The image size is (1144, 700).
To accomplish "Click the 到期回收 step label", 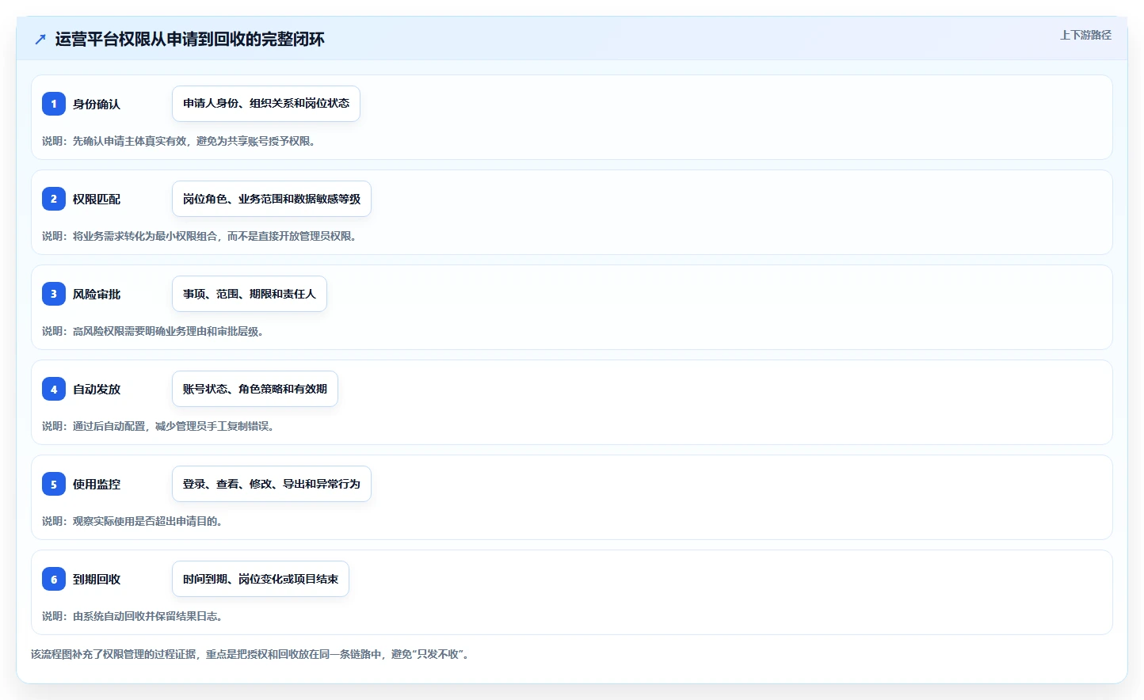I will click(x=97, y=579).
